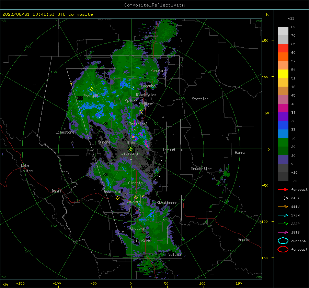Click the asterisk marker above Limestone
Viewport: 309px width, 288px height.
pyautogui.click(x=65, y=129)
